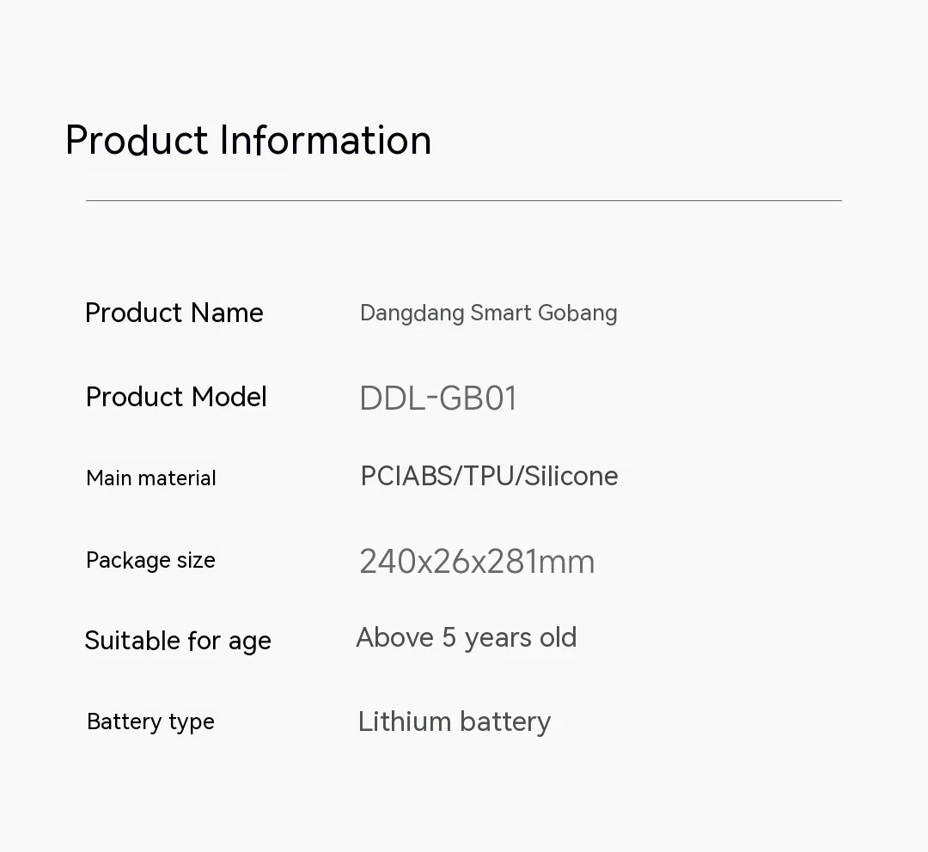Click the horizontal divider line under heading
The width and height of the screenshot is (928, 852).
[464, 201]
